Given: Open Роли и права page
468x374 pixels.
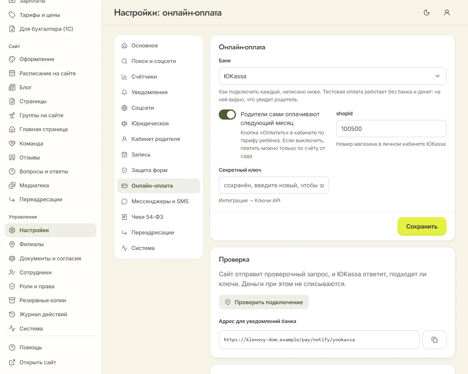Looking at the screenshot, I should [x=50, y=286].
